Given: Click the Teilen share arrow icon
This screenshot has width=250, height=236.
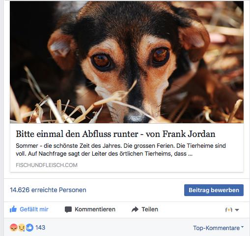Looking at the screenshot, I should 135,209.
